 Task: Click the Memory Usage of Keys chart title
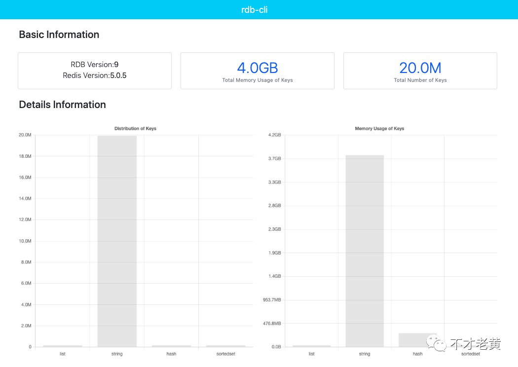point(379,129)
